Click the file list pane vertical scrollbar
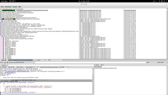Image resolution: width=168 pixels, height=95 pixels. pyautogui.click(x=167, y=80)
